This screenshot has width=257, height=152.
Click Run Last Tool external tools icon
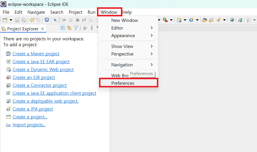(165, 20)
